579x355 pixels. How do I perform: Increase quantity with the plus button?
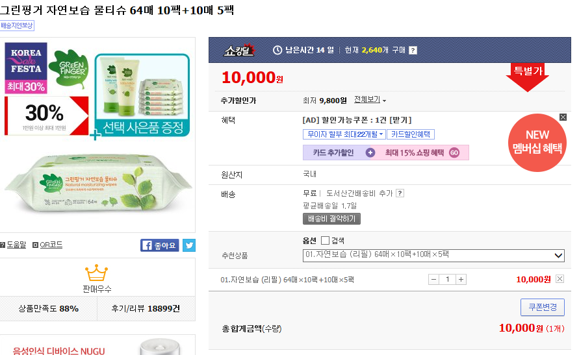point(461,279)
